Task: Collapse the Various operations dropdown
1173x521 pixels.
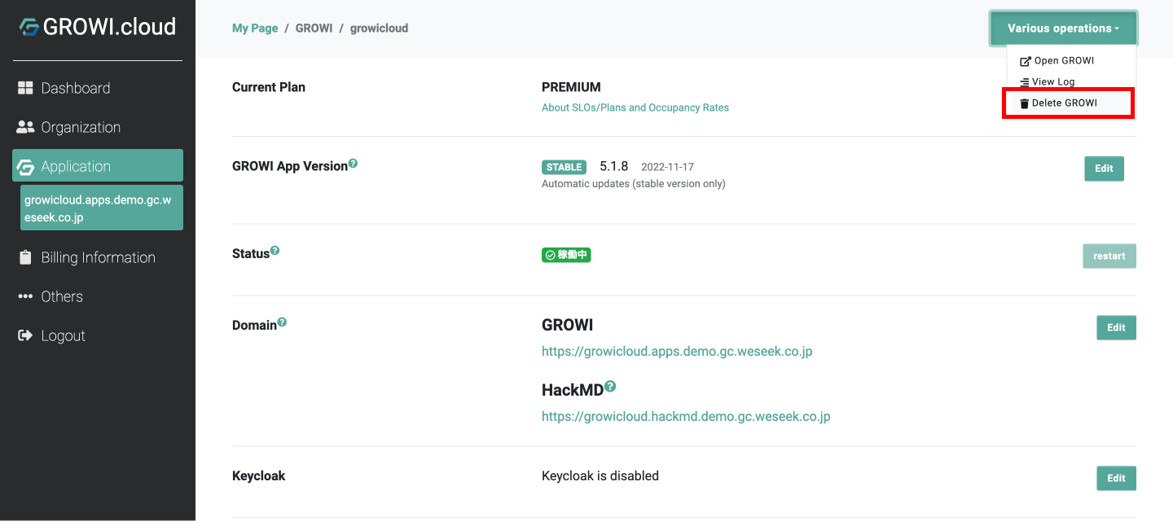Action: (x=1063, y=28)
